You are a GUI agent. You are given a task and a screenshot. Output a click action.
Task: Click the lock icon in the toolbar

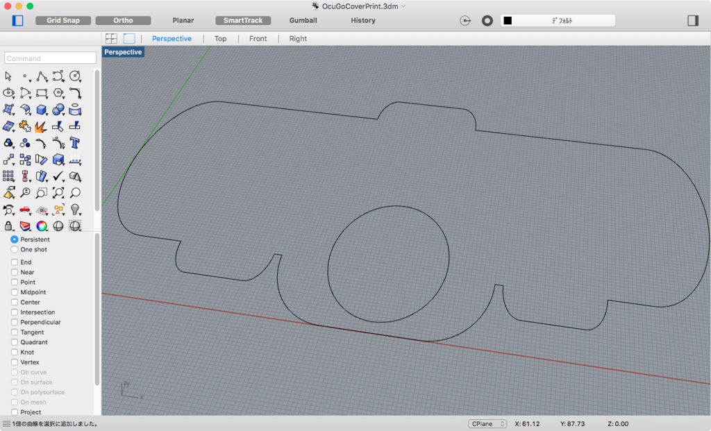coord(8,225)
